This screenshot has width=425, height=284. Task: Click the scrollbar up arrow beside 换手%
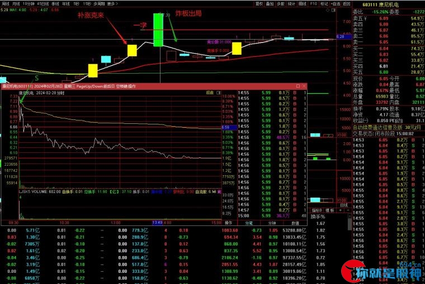(350, 216)
